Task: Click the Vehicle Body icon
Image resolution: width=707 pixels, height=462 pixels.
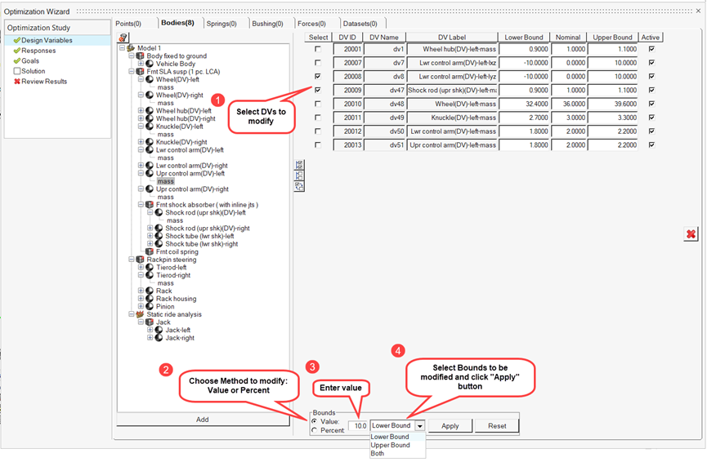Action: coord(150,64)
